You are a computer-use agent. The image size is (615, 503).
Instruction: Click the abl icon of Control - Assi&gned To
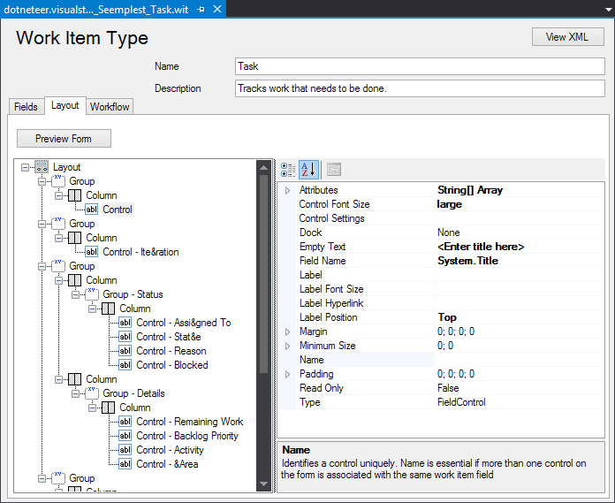click(125, 323)
